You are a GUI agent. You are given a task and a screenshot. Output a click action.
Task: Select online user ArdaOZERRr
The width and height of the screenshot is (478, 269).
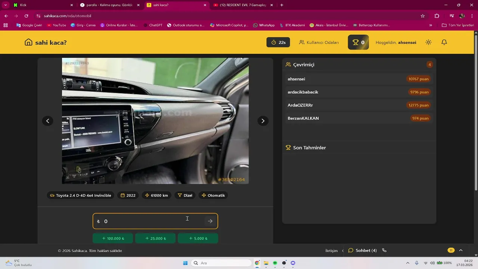(359, 105)
